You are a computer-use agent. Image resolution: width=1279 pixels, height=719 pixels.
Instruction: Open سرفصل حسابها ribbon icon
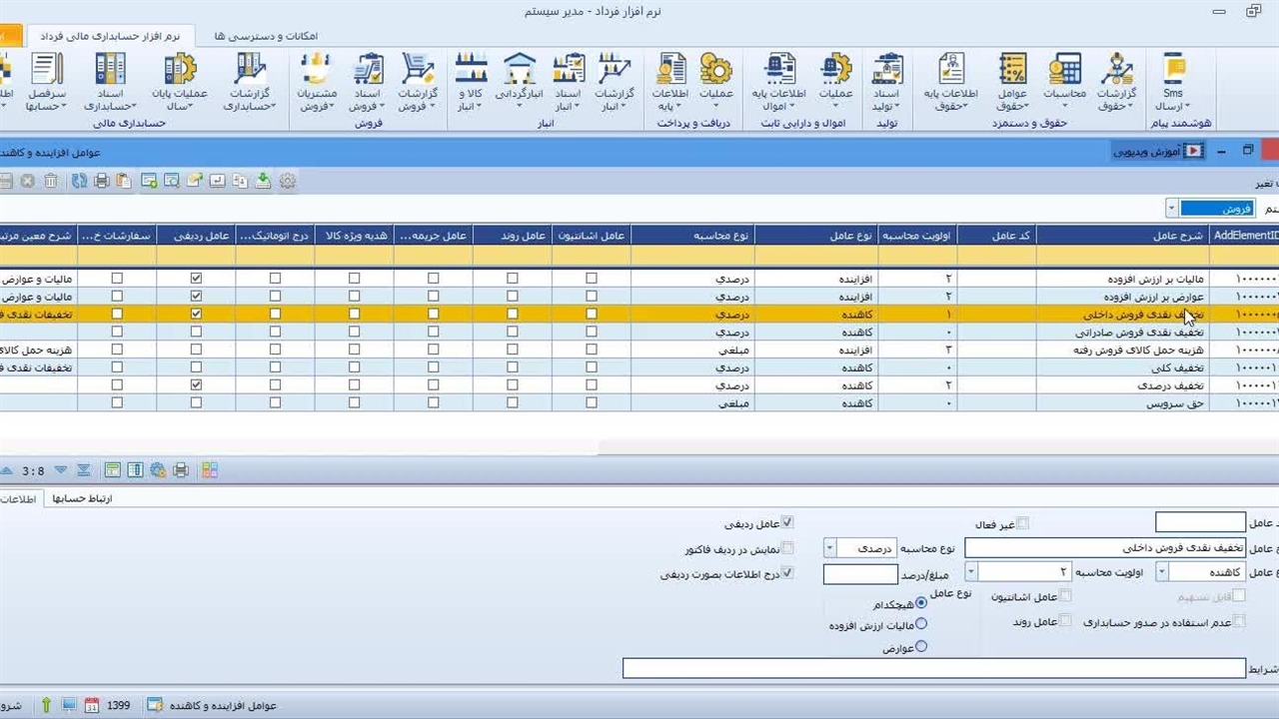pos(46,82)
